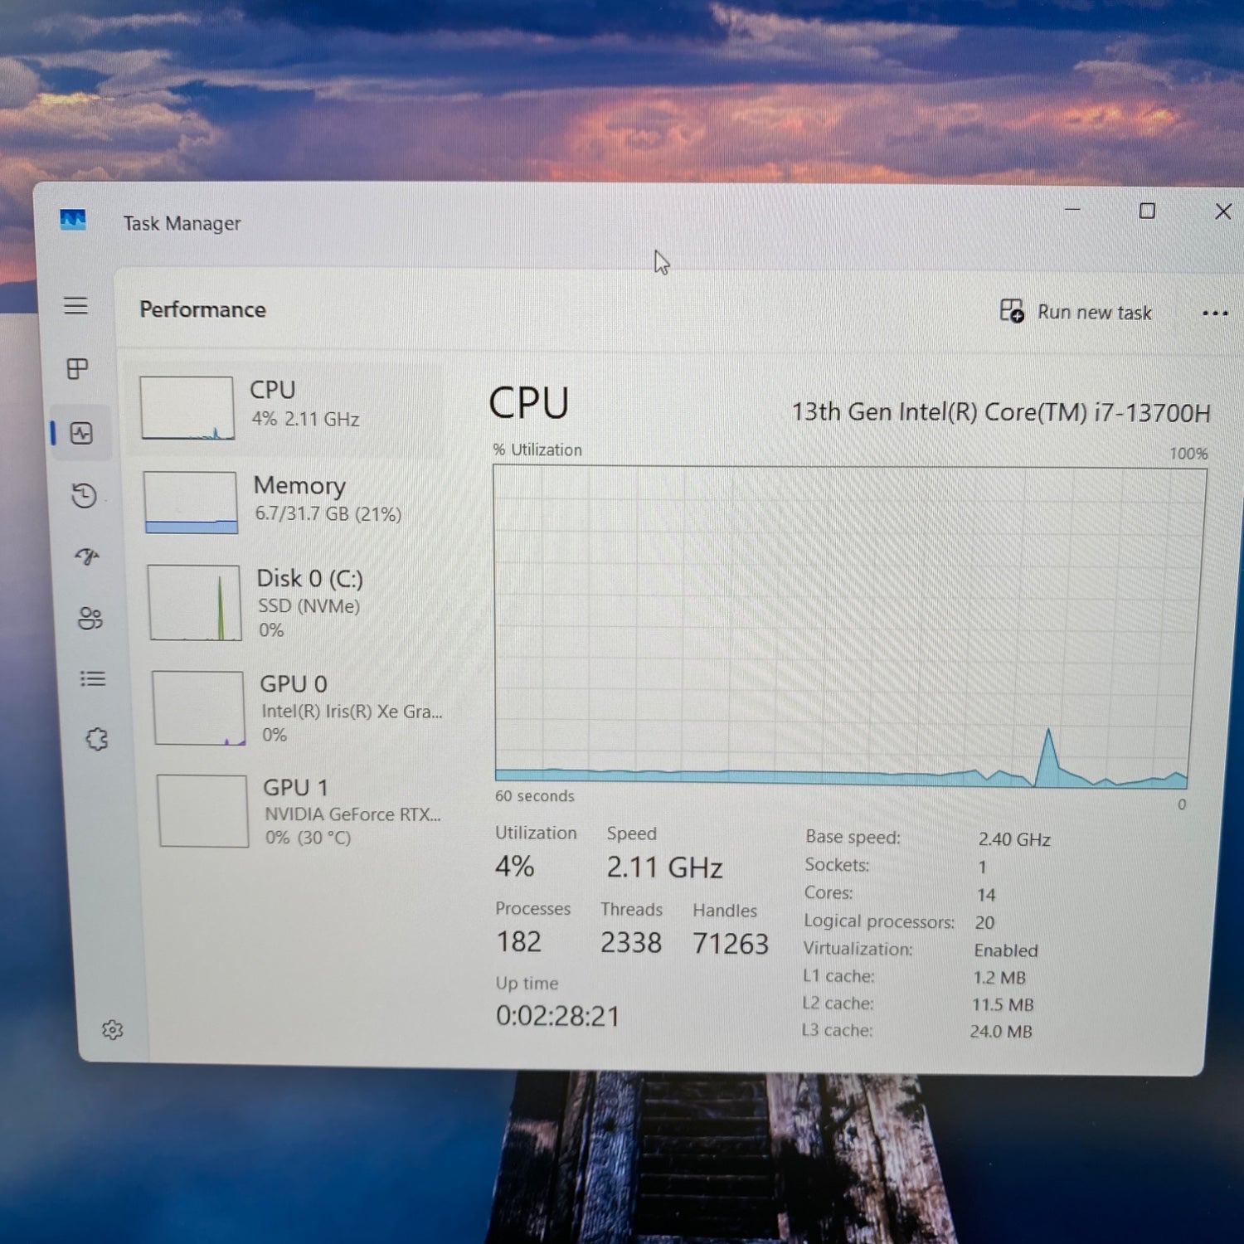
Task: Open the Services page
Action: 97,739
